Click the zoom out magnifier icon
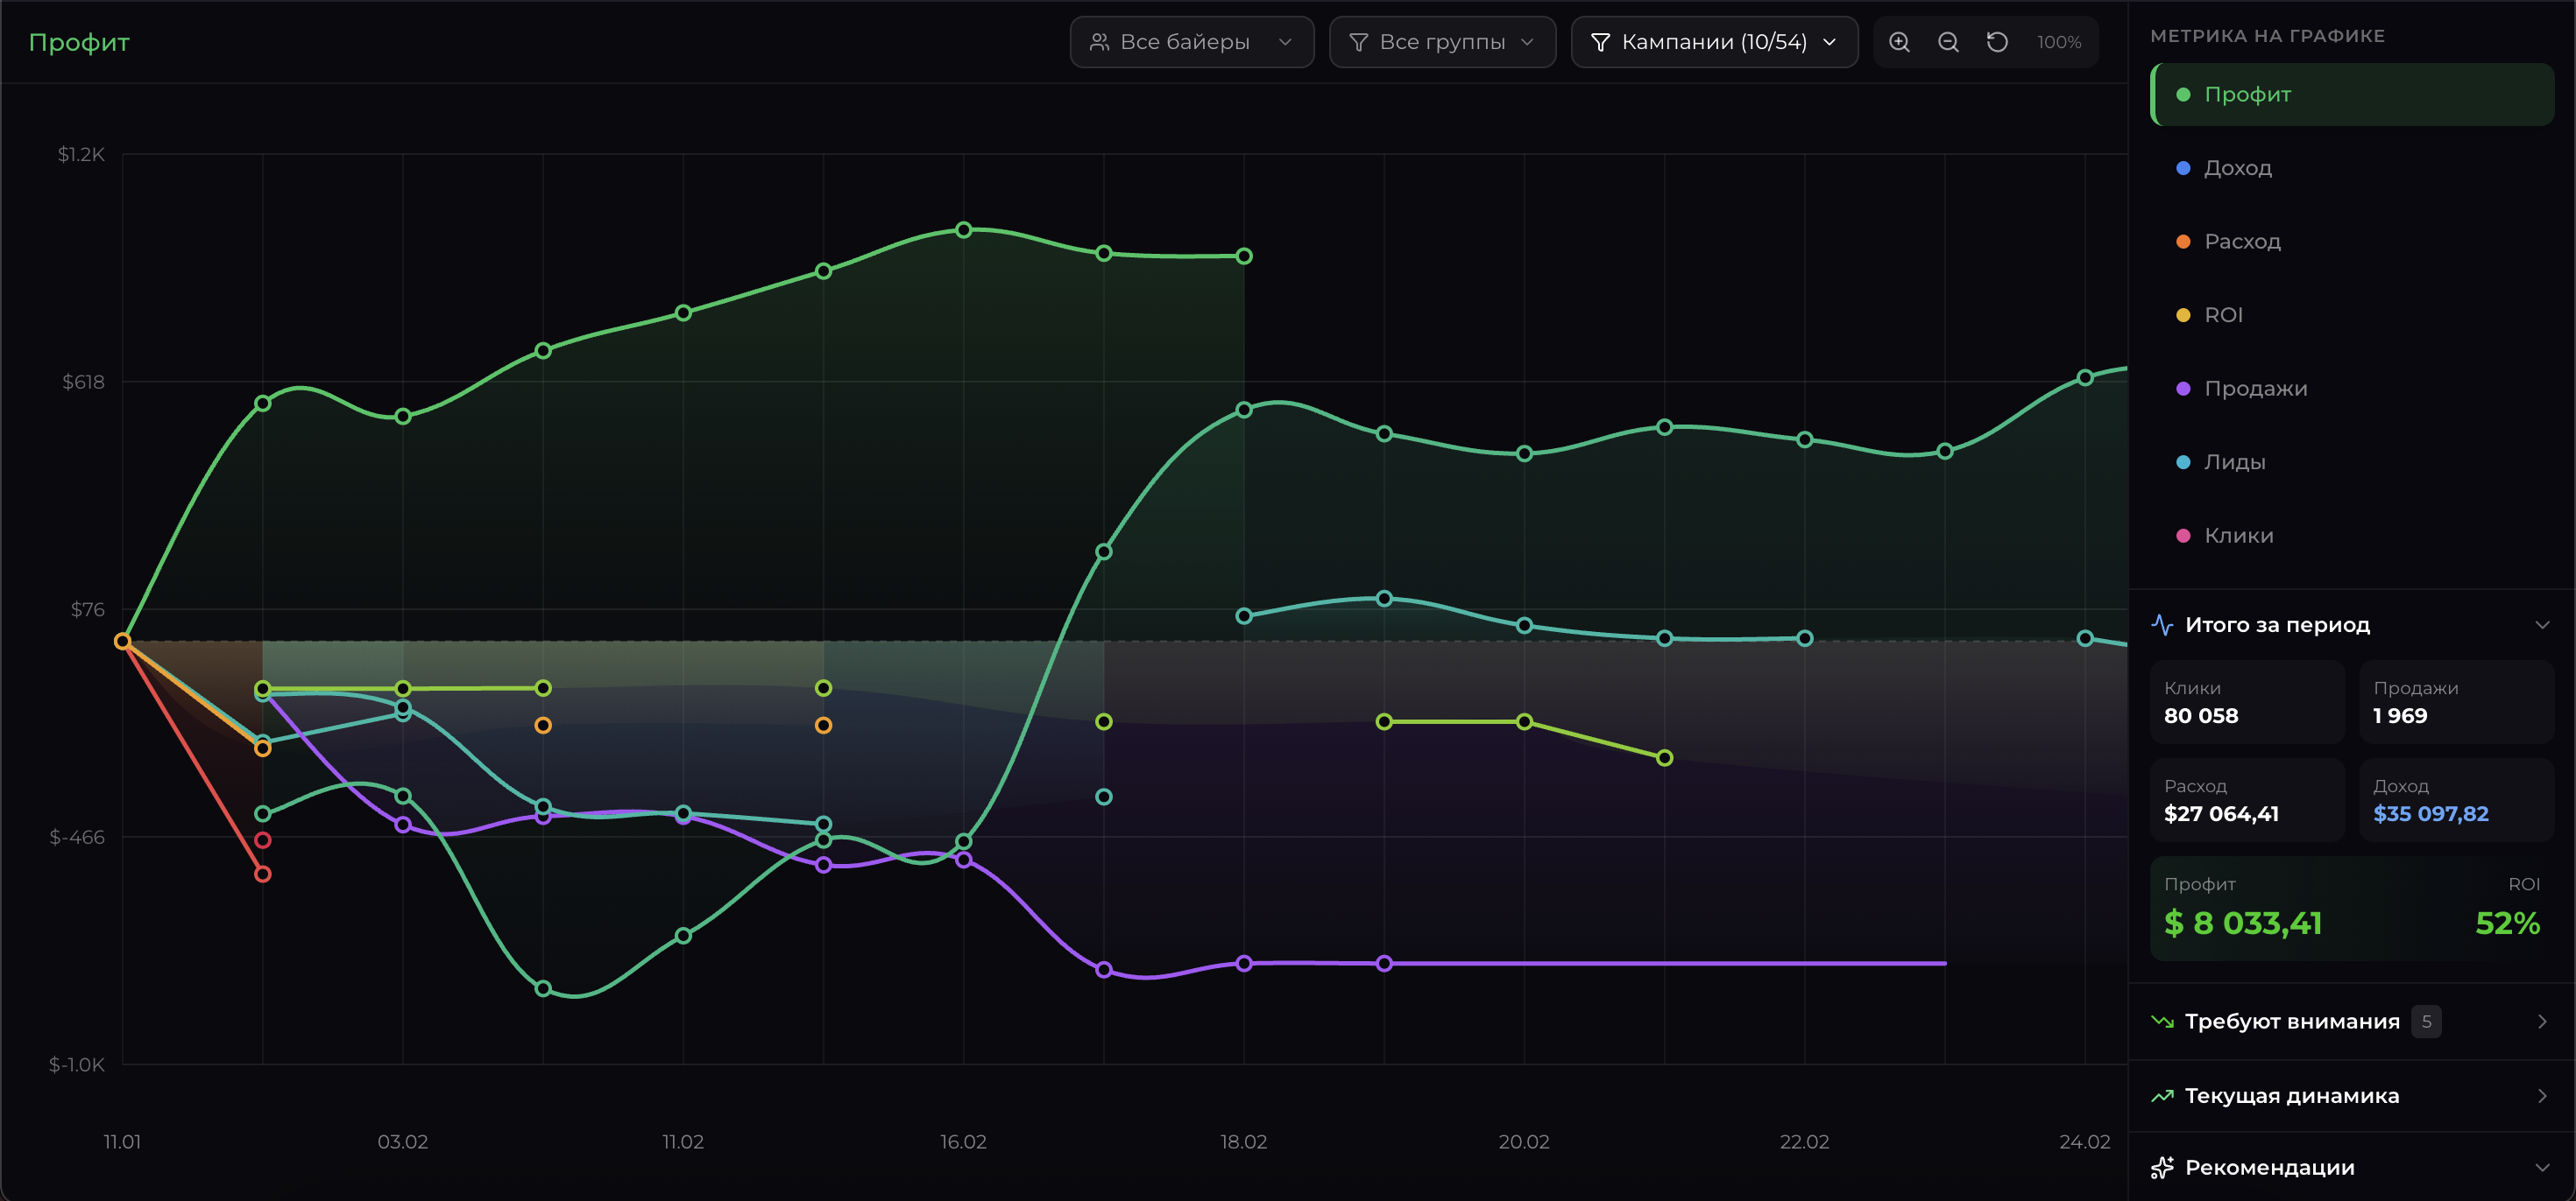This screenshot has width=2576, height=1201. [x=1948, y=42]
